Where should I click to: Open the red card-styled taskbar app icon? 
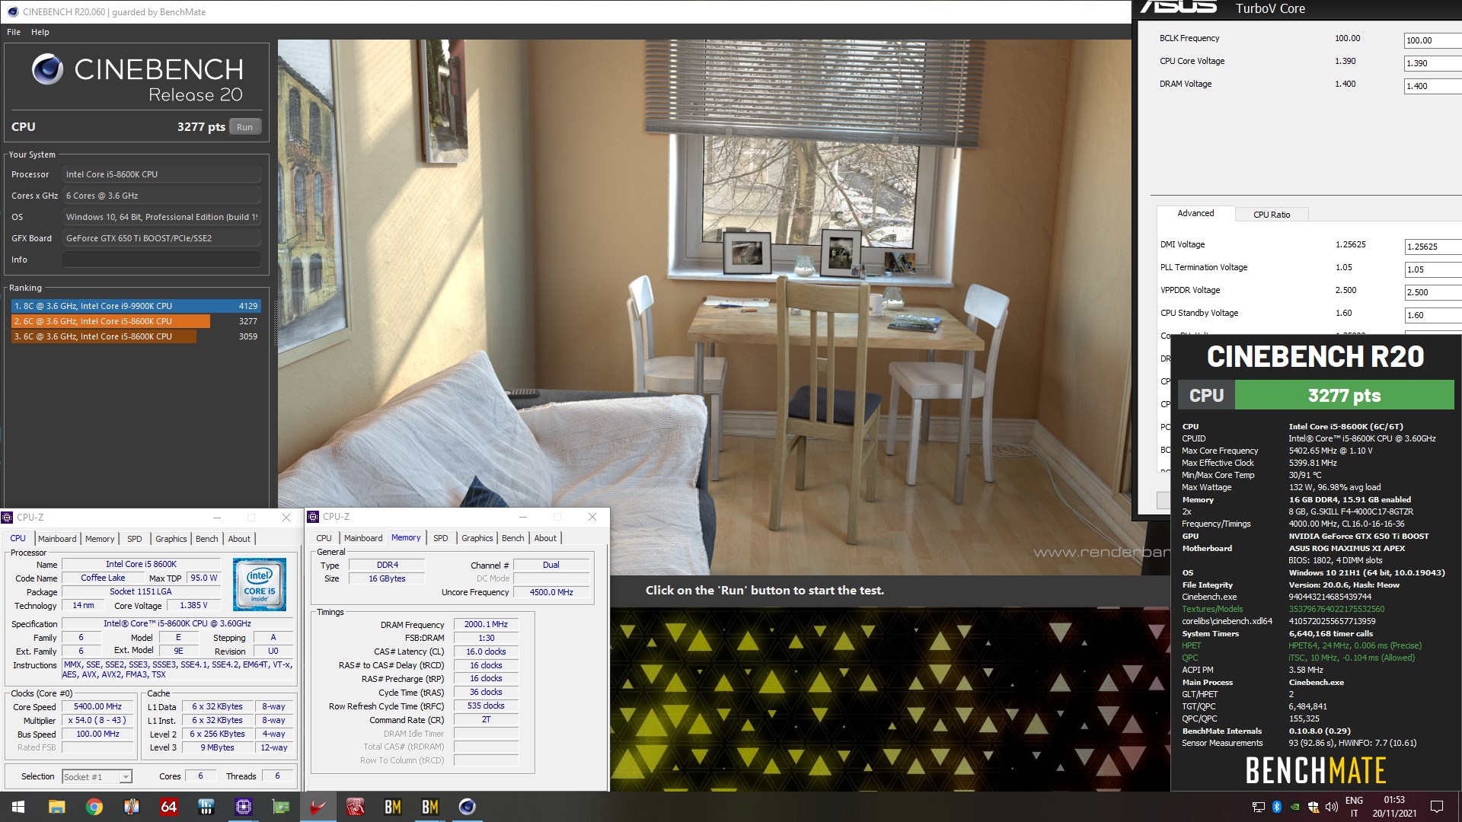tap(355, 807)
